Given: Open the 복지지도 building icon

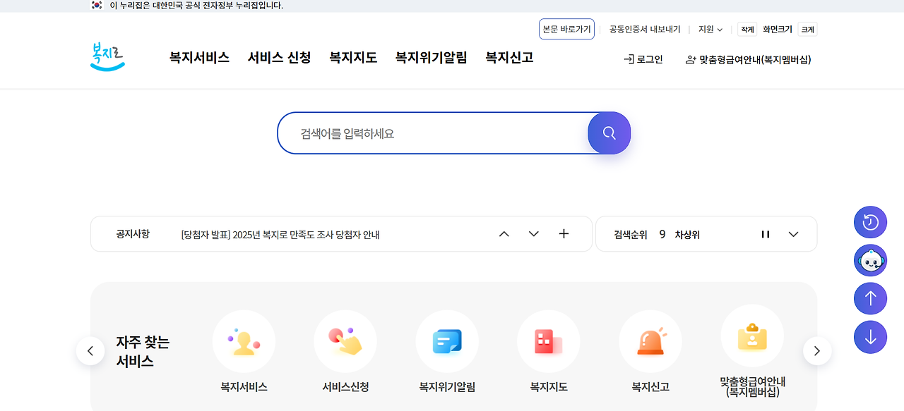Looking at the screenshot, I should pos(549,342).
